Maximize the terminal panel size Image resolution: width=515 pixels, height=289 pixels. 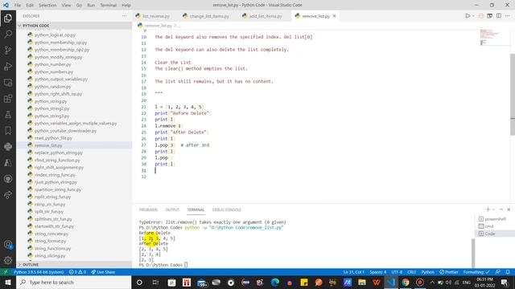[501, 210]
